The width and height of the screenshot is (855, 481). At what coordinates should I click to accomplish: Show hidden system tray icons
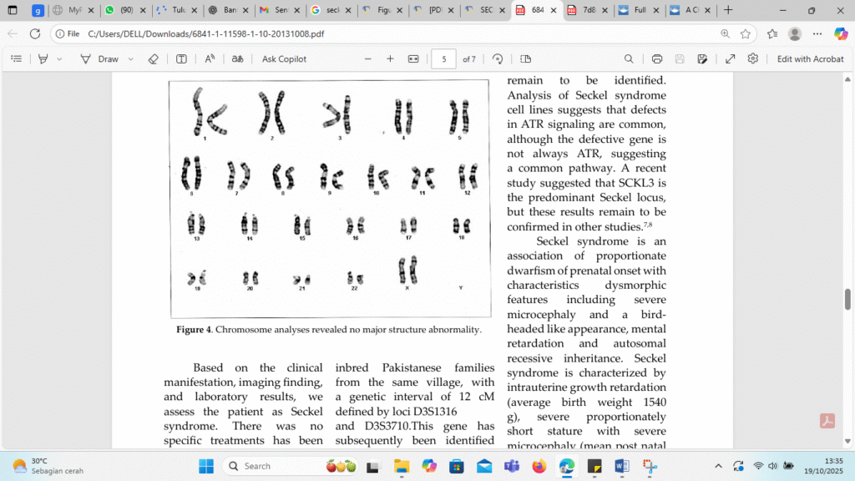point(718,466)
